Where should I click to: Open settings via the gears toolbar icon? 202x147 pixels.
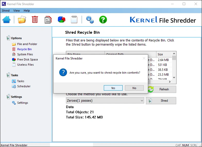(90, 20)
